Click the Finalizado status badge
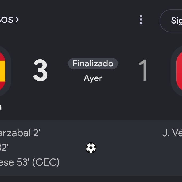The height and width of the screenshot is (182, 182). (x=93, y=64)
